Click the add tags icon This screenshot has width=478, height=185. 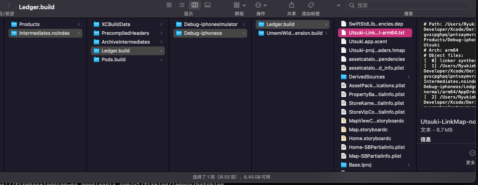[x=311, y=5]
